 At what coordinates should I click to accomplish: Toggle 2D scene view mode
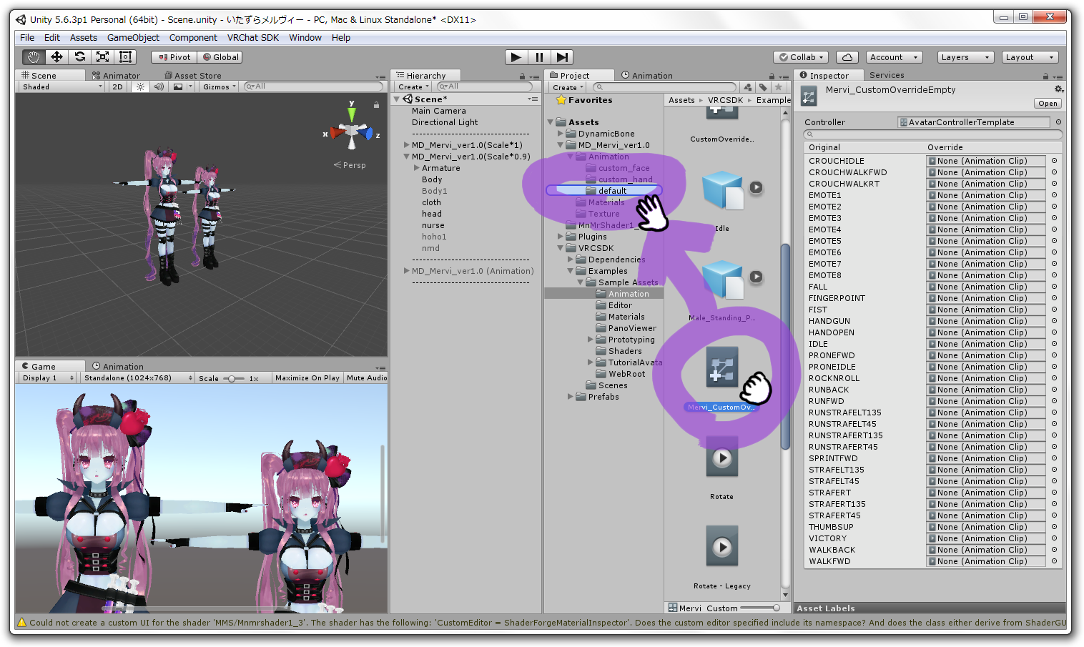coord(117,87)
